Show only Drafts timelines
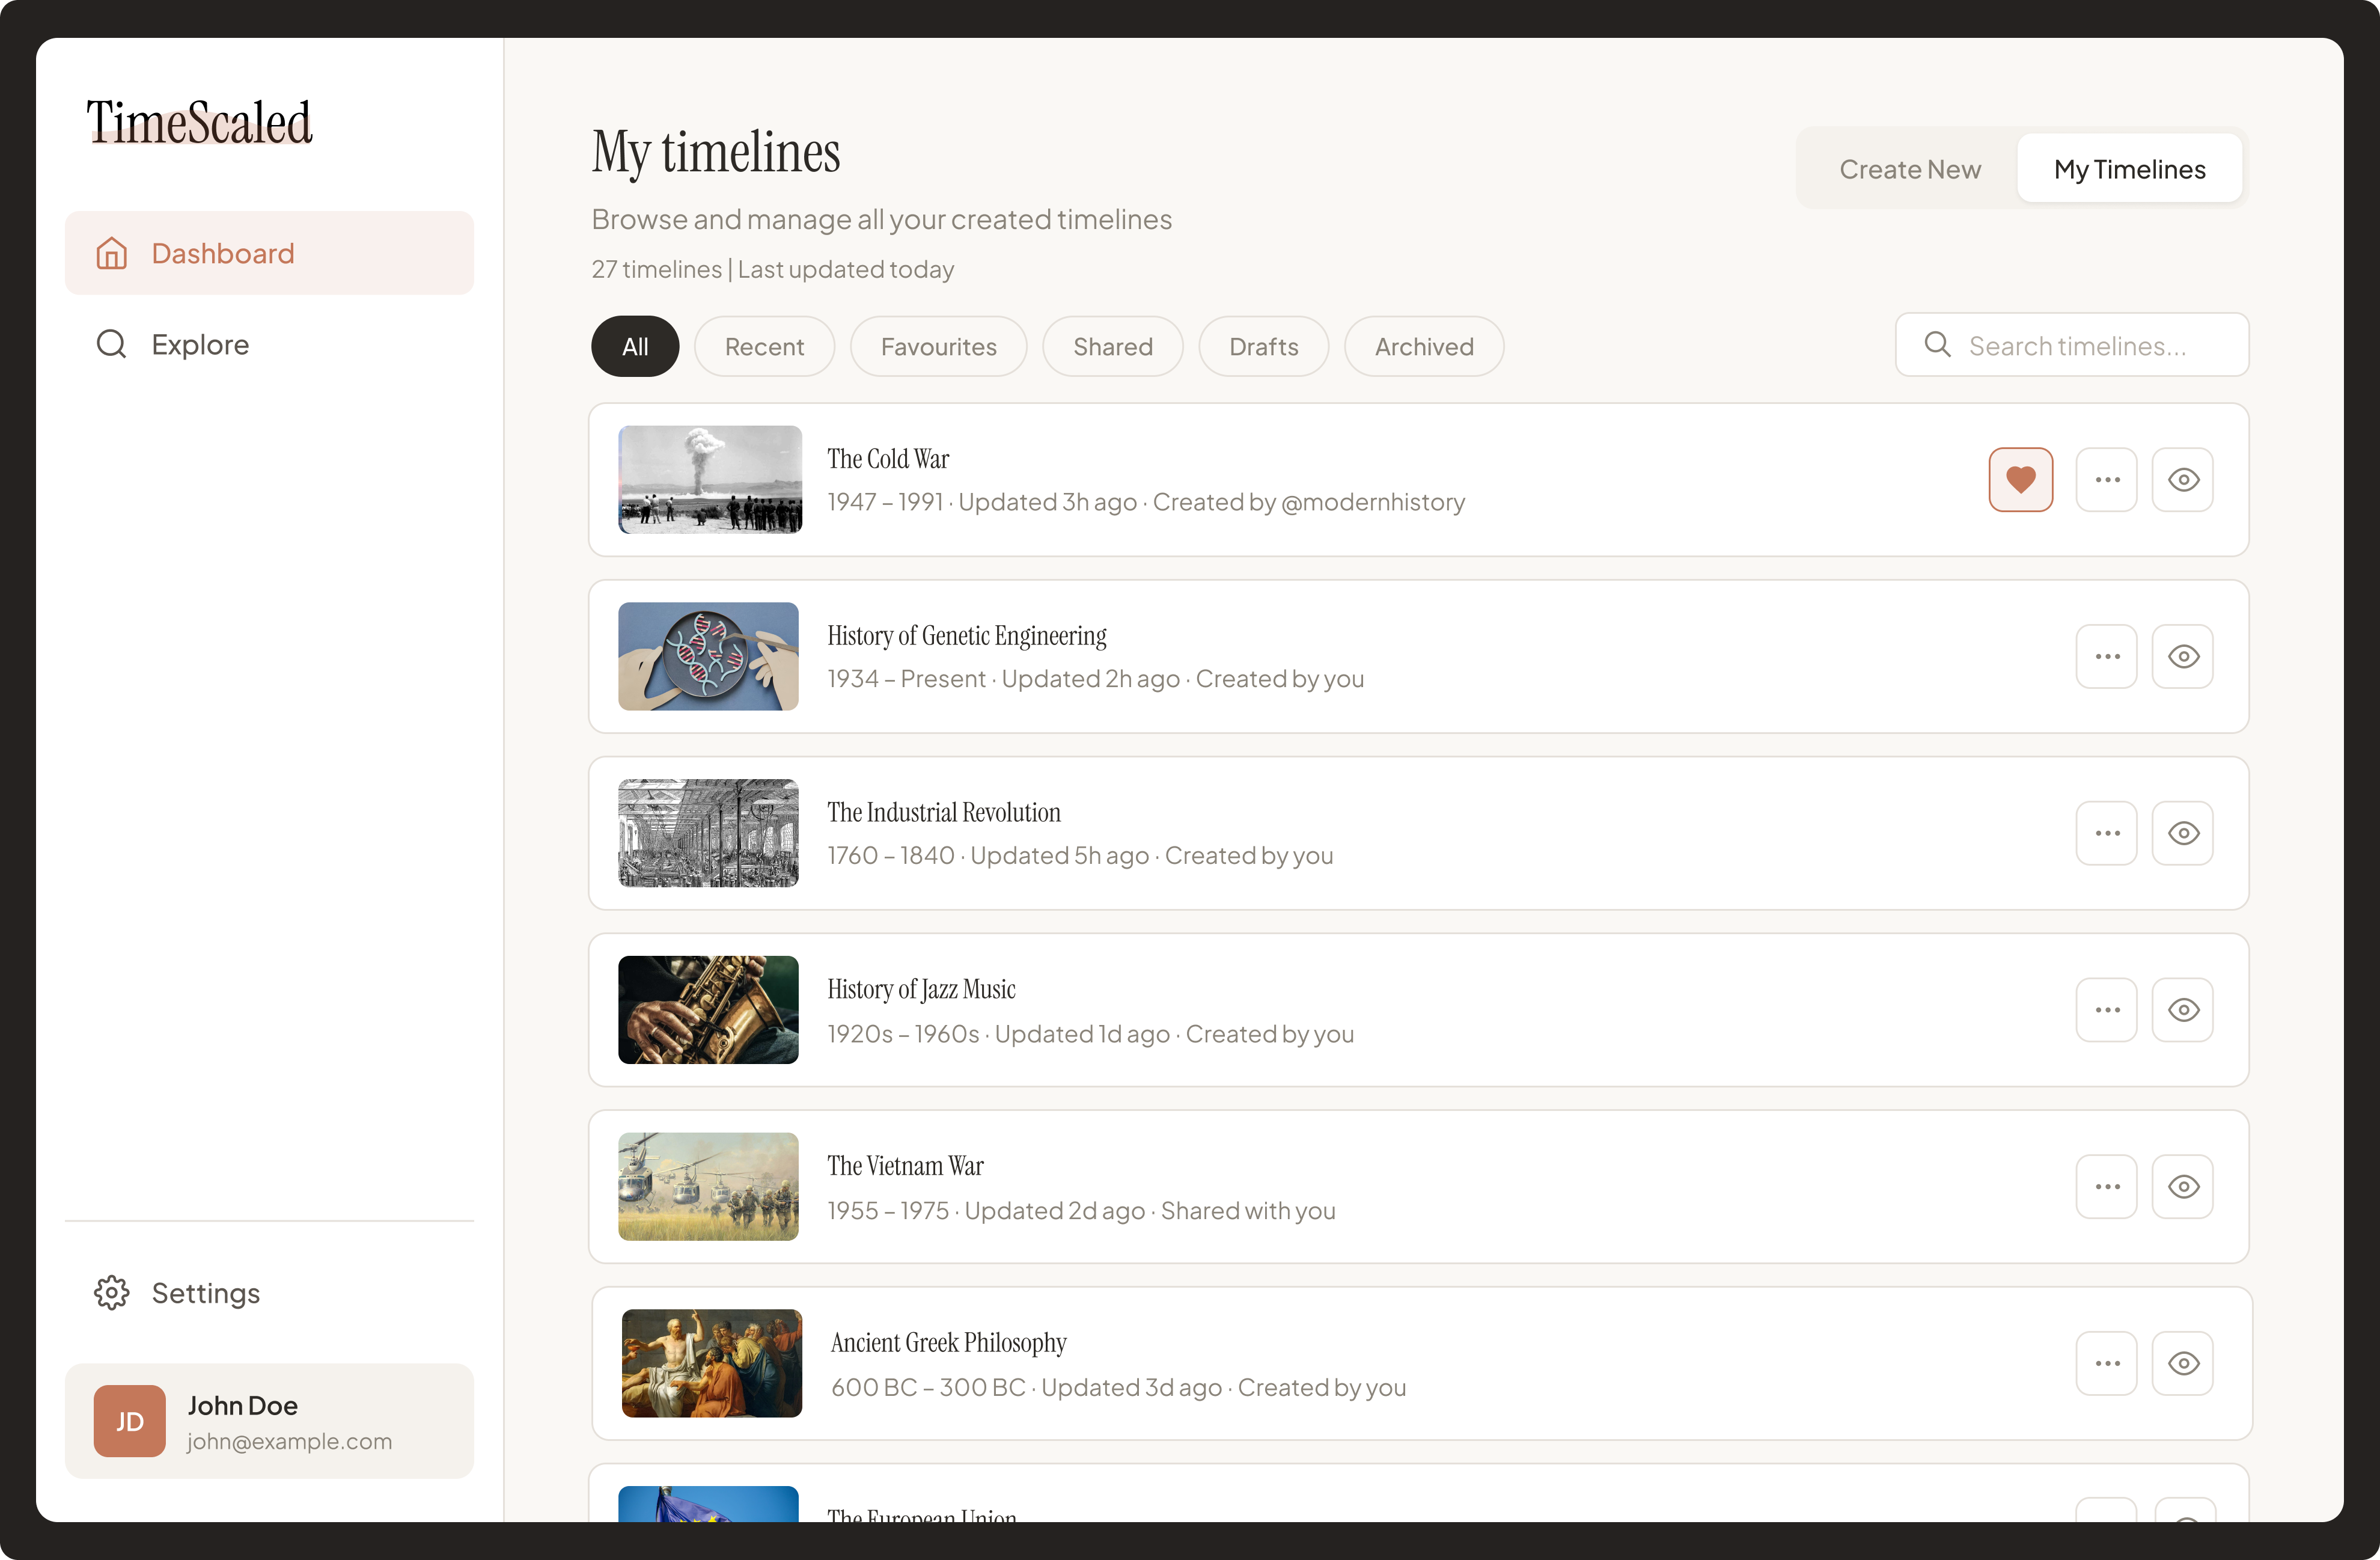The width and height of the screenshot is (2380, 1560). point(1263,347)
